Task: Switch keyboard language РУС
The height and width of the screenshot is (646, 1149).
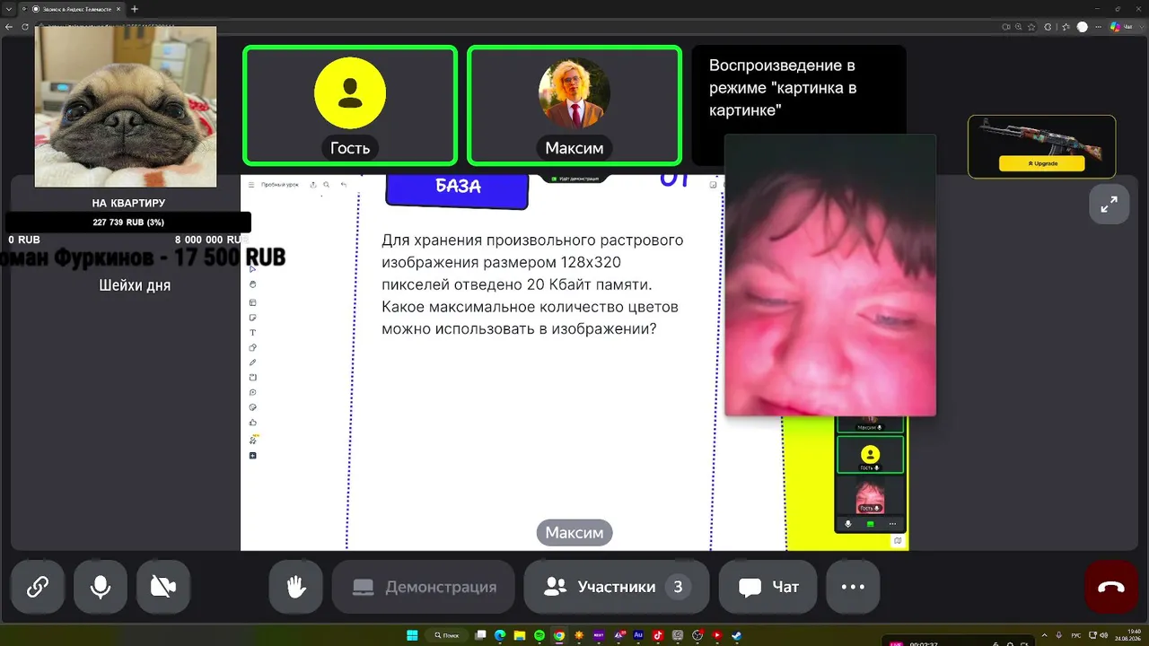Action: coord(1076,635)
